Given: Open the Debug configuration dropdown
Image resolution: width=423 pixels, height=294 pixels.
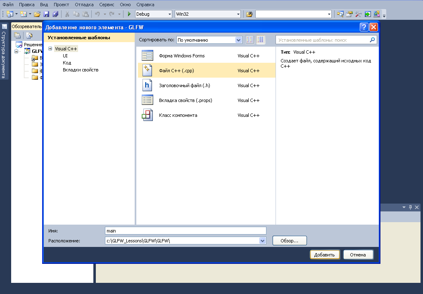Looking at the screenshot, I should click(170, 14).
